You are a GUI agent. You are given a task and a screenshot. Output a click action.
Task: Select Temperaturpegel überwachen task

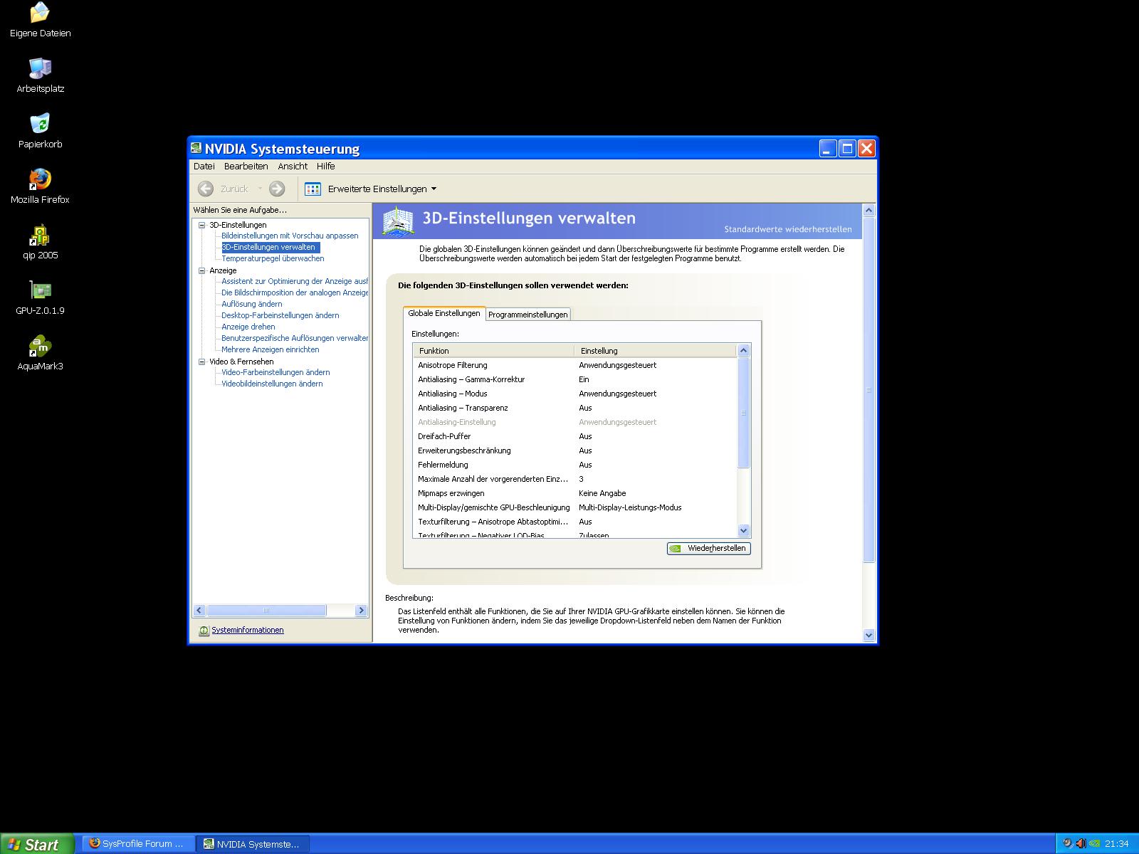click(273, 258)
